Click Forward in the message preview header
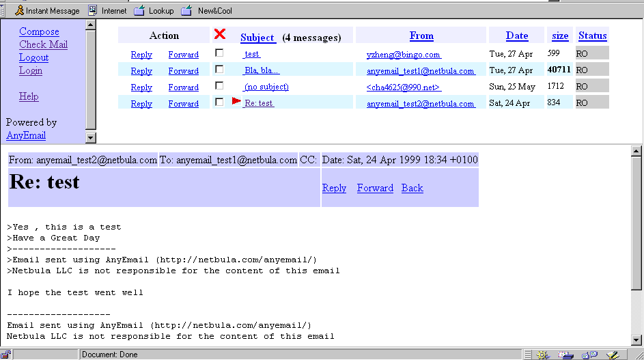Screen dimensions: 644x360 click(x=375, y=188)
